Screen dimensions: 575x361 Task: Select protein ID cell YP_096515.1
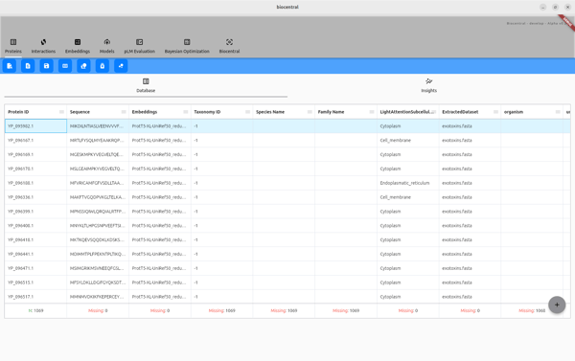35,282
